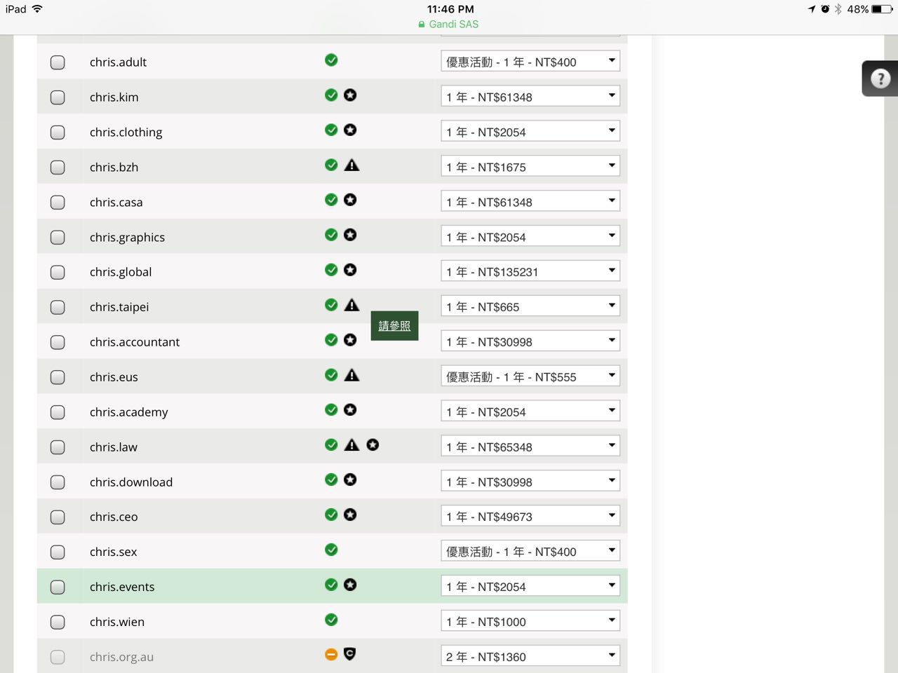898x673 pixels.
Task: Select the chris.global domain checkbox
Action: click(x=58, y=272)
